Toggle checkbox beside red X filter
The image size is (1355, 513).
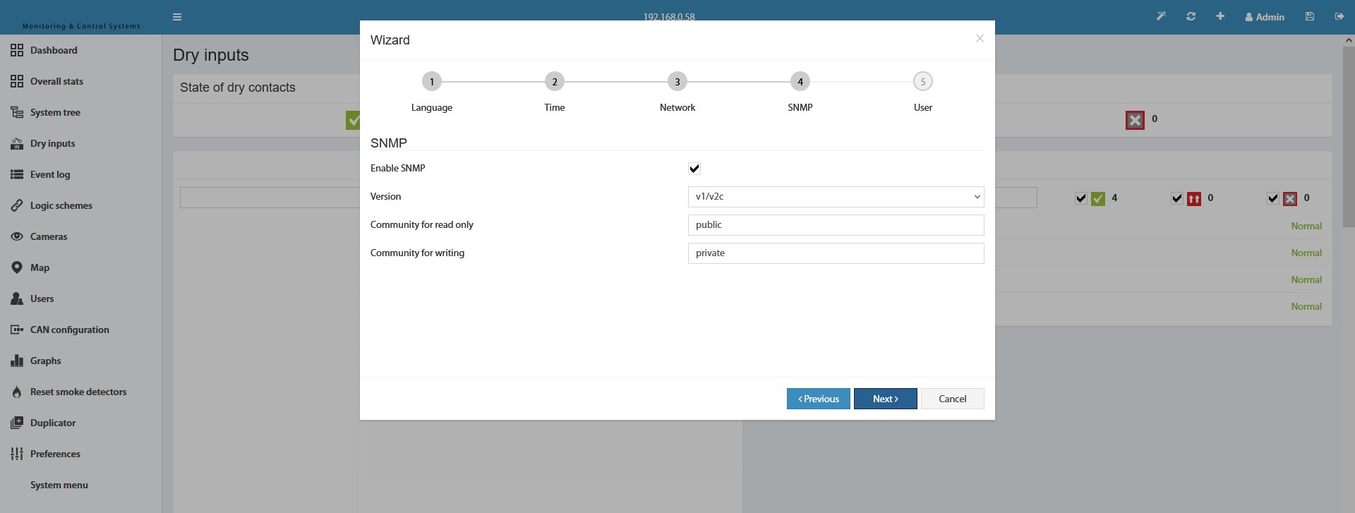tap(1273, 198)
